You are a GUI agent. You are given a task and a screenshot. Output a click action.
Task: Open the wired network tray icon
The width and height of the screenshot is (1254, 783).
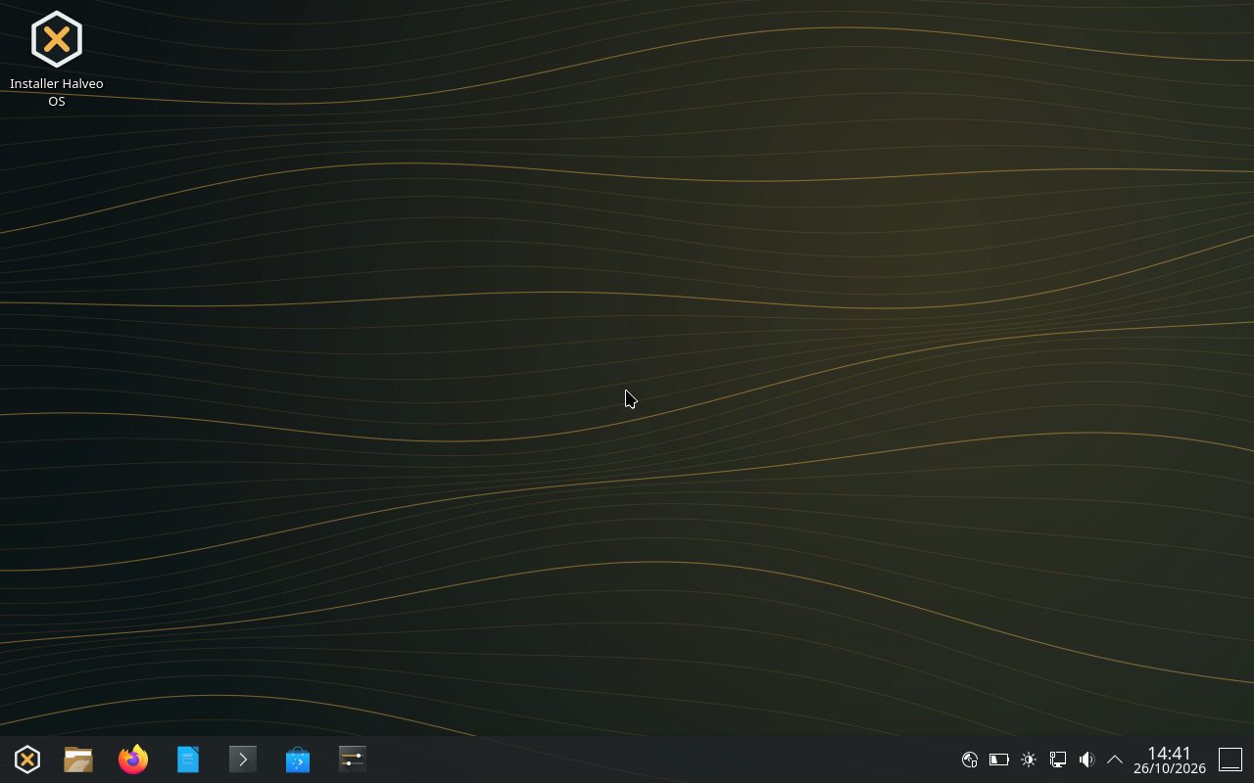pyautogui.click(x=1058, y=760)
